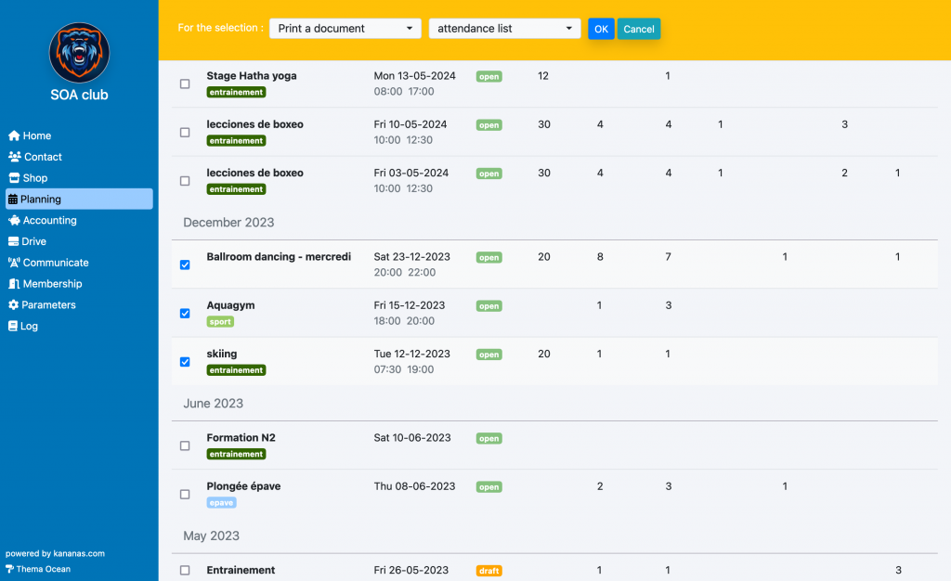This screenshot has height=581, width=951.
Task: Click the Membership icon in sidebar
Action: point(14,284)
